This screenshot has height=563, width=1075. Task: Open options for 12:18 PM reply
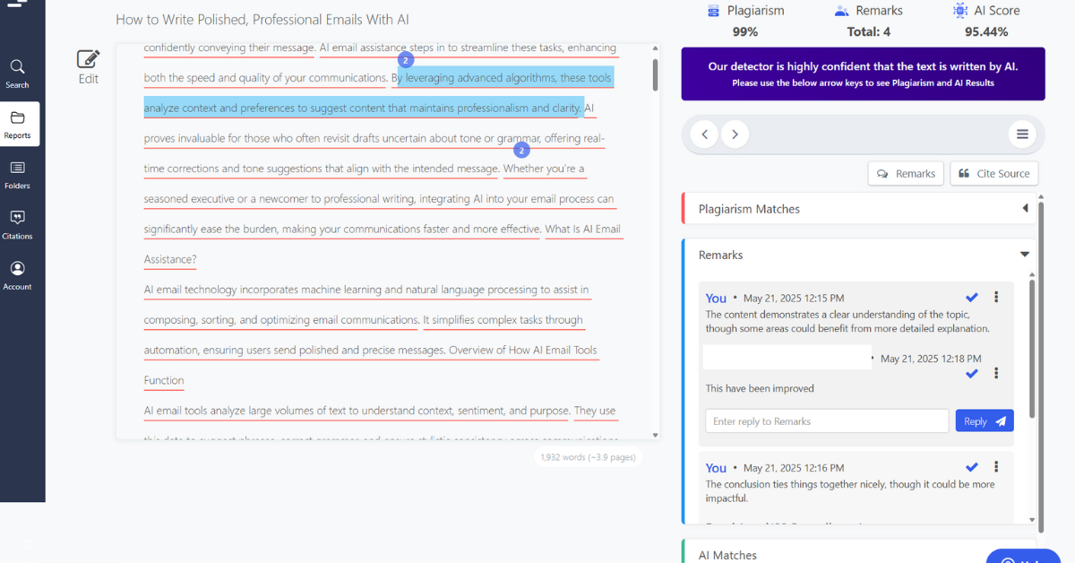[996, 373]
